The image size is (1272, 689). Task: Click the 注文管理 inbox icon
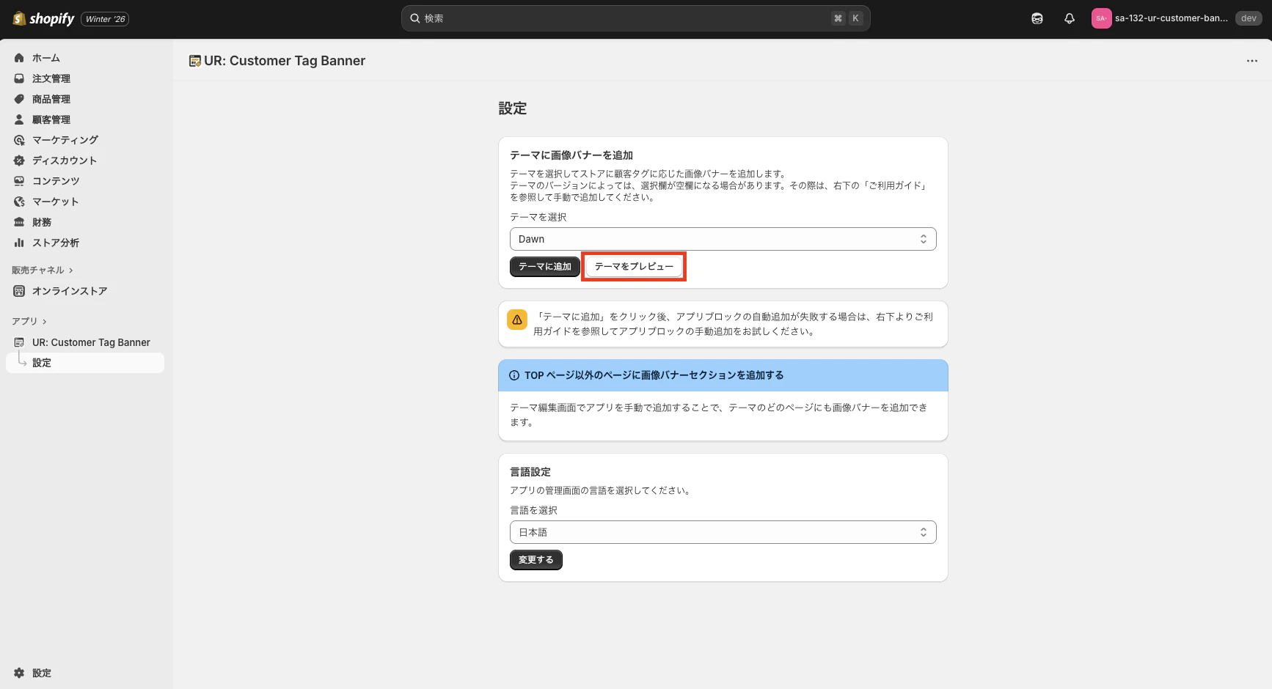coord(19,78)
